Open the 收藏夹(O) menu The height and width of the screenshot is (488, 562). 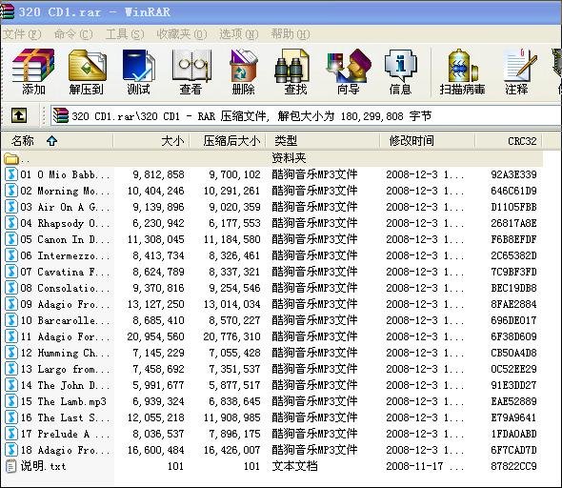[182, 34]
